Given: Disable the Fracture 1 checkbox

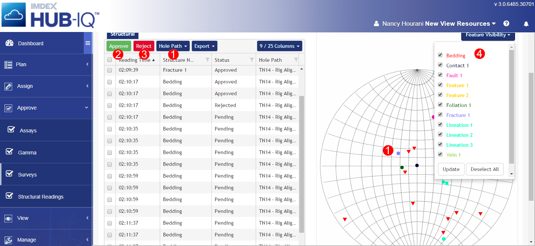Looking at the screenshot, I should (x=440, y=115).
